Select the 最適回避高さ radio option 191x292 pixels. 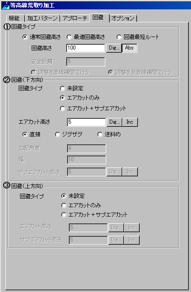click(x=86, y=37)
